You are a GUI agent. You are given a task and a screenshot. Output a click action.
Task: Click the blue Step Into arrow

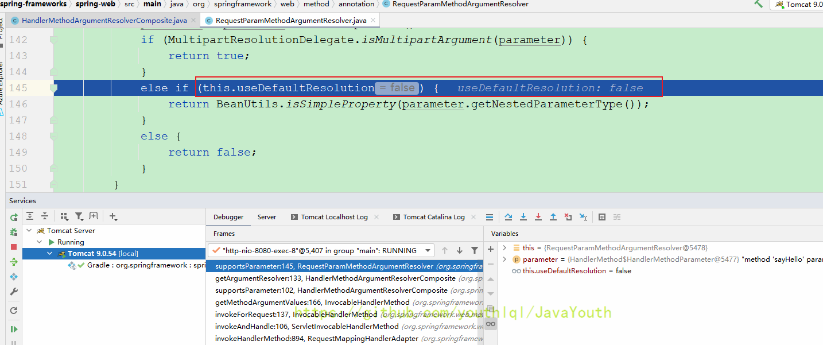(523, 217)
